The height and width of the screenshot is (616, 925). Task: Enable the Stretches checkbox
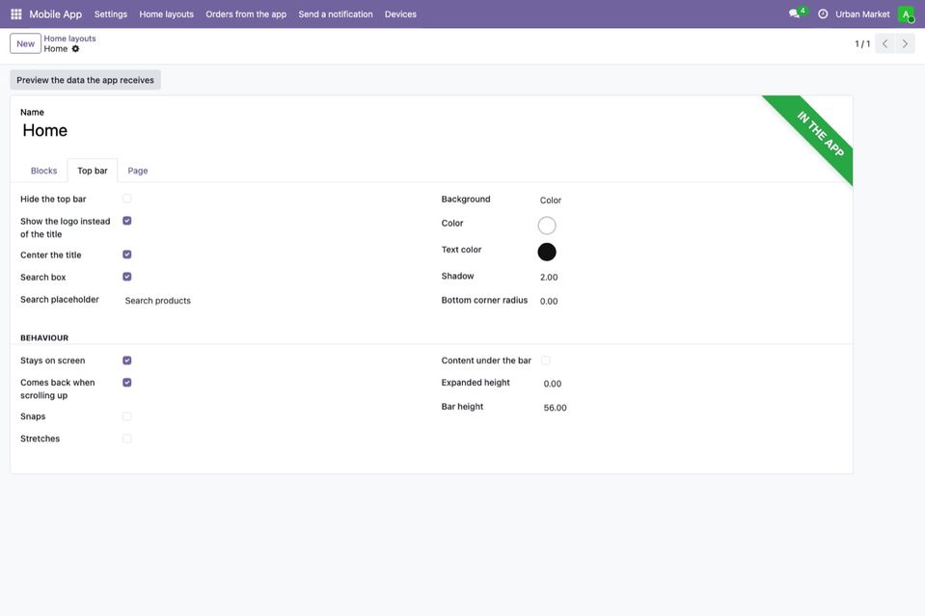(126, 439)
